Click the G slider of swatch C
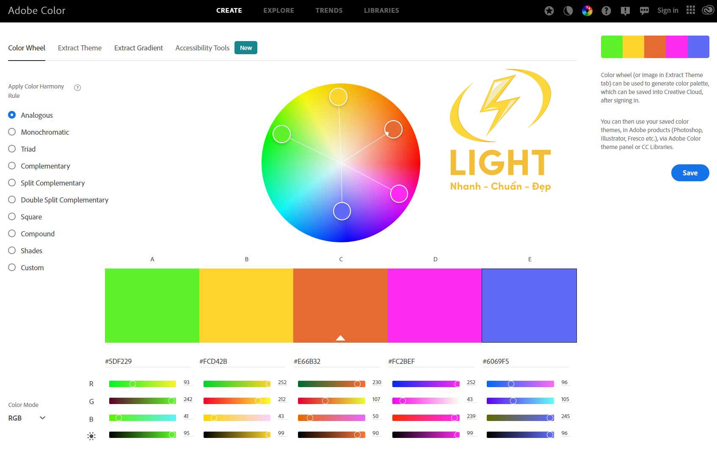The image size is (717, 457). 331,401
